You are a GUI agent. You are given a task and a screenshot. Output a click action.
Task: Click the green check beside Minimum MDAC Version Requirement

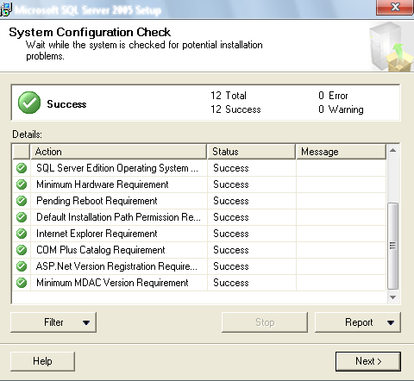tap(22, 283)
